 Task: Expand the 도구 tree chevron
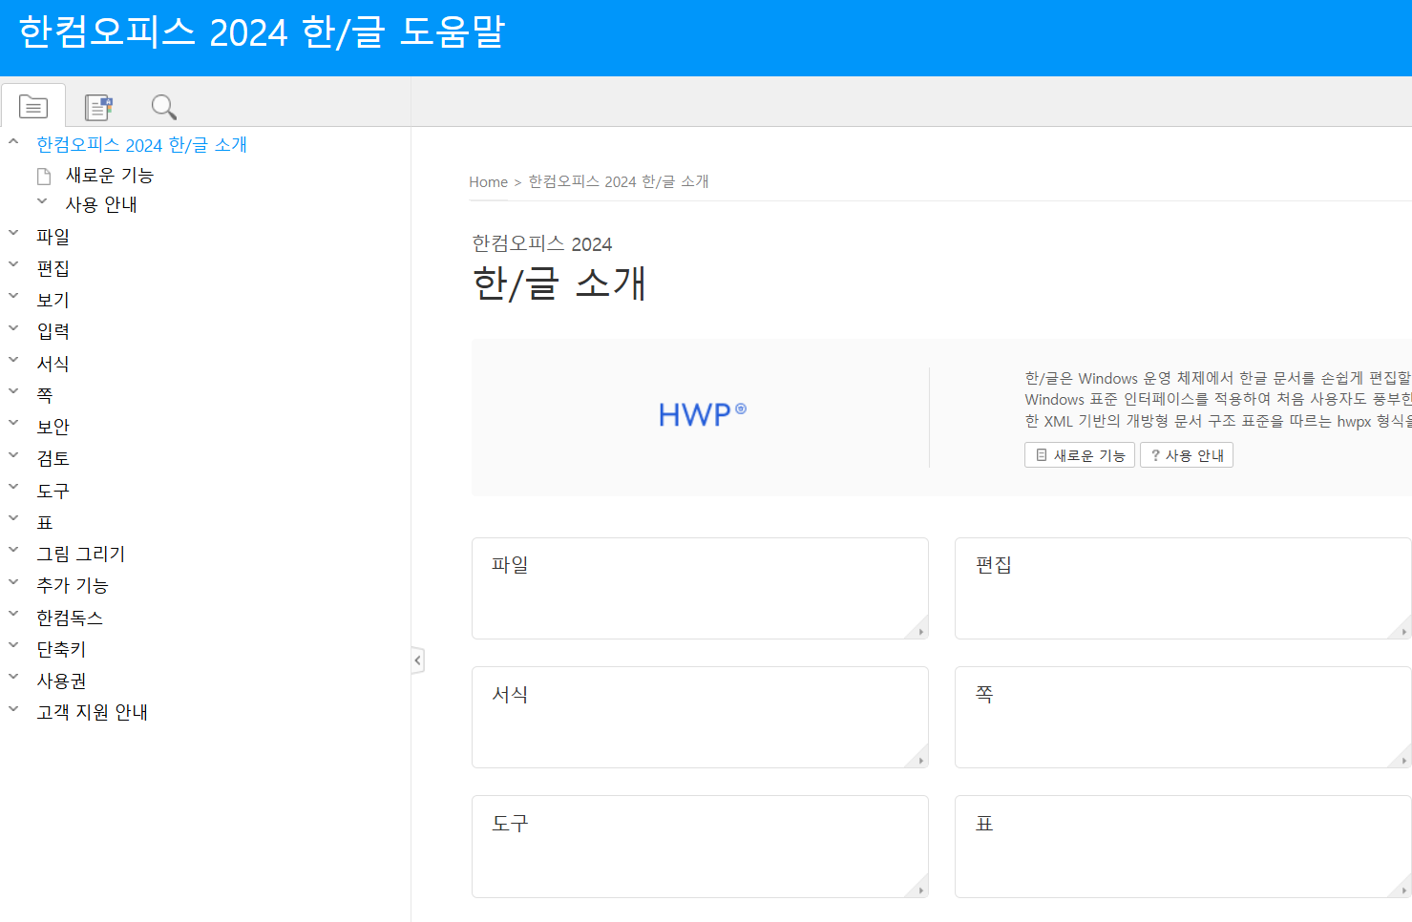(13, 487)
